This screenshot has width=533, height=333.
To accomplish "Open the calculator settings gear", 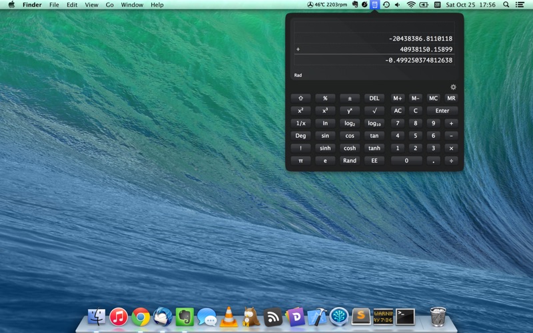I will click(453, 87).
